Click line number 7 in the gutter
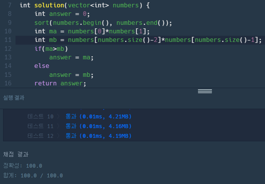 coord(9,5)
